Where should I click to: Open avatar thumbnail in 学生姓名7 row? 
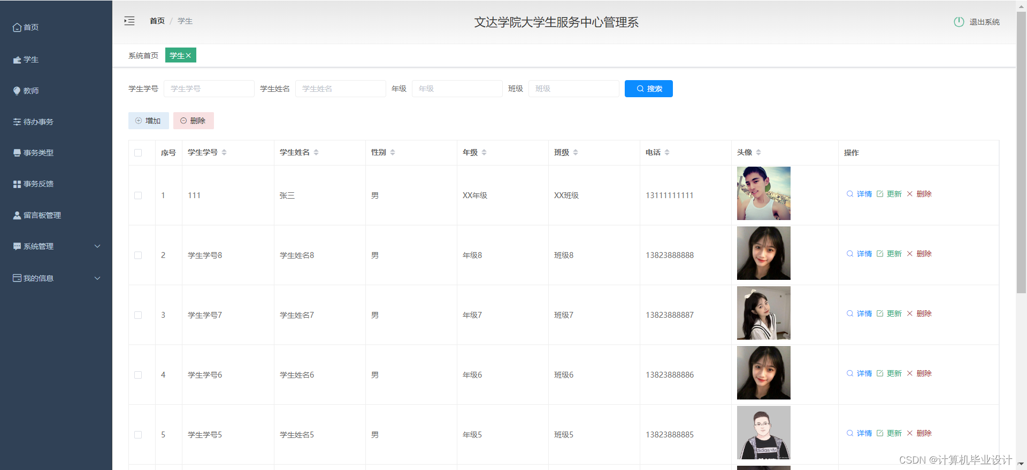pyautogui.click(x=764, y=313)
